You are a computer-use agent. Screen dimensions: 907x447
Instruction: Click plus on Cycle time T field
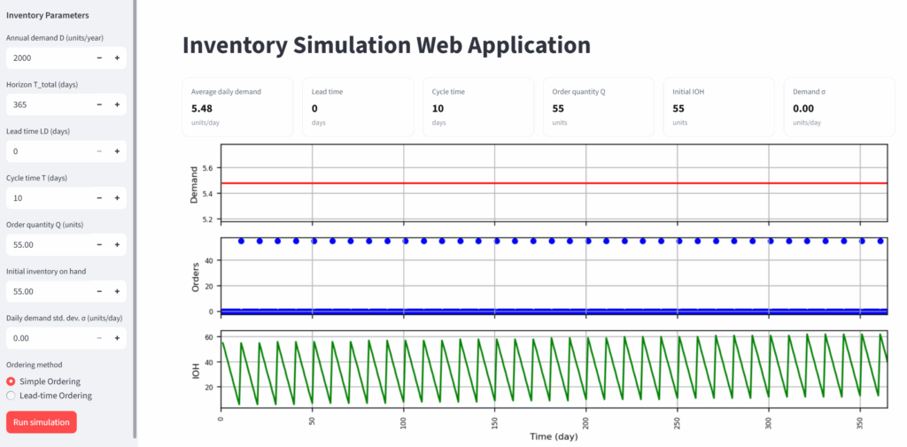click(117, 198)
